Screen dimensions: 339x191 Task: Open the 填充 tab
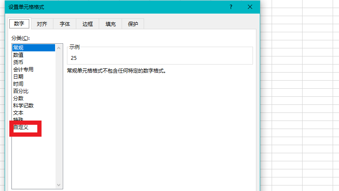click(x=111, y=24)
